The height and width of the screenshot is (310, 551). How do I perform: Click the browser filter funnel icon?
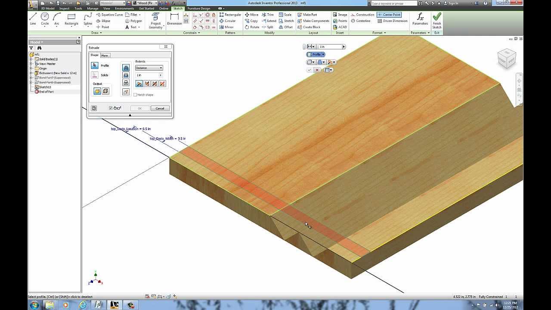click(x=31, y=48)
